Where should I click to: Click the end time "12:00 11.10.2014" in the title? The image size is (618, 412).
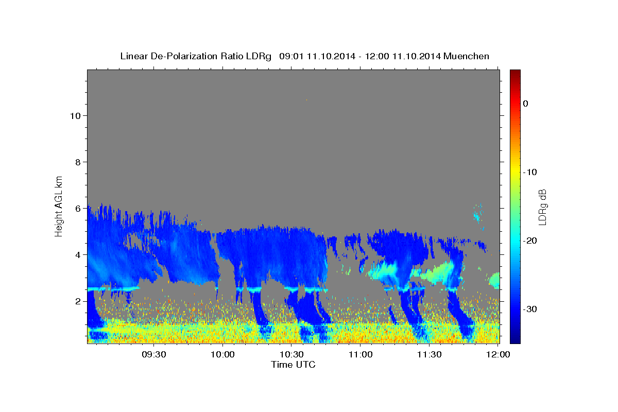(x=403, y=56)
